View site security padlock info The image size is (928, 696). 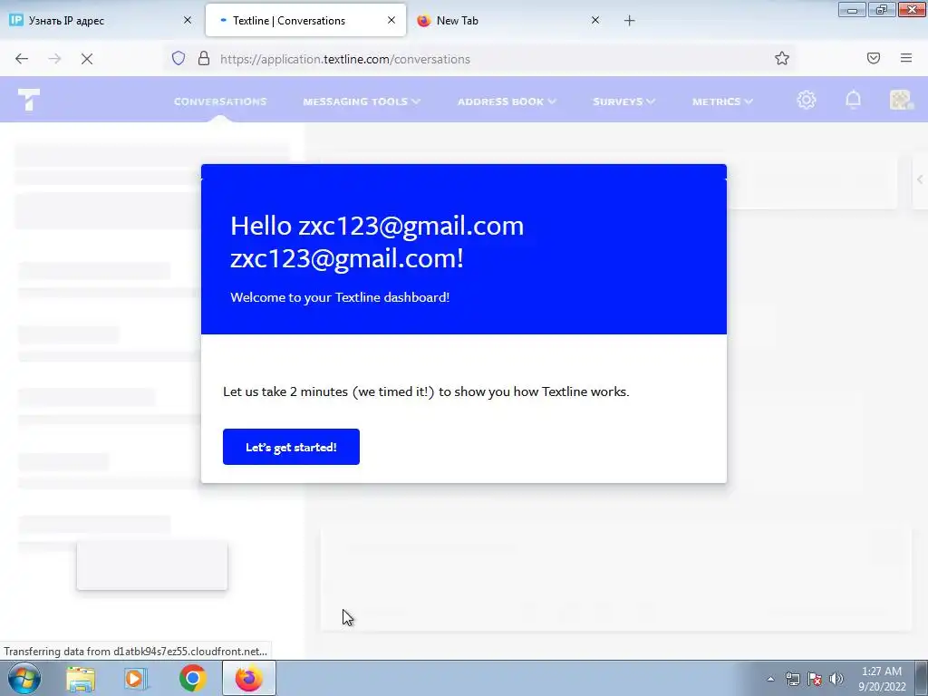coord(204,58)
